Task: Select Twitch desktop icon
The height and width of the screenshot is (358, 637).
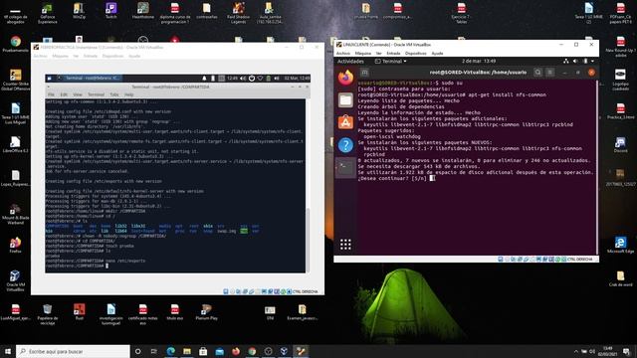Action: point(110,11)
